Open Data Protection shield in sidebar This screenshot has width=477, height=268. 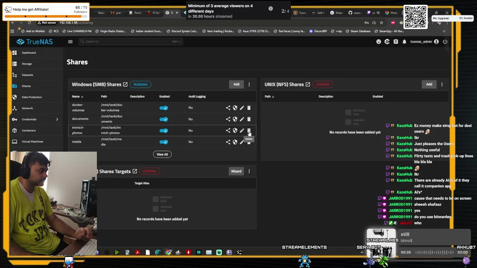coord(15,97)
